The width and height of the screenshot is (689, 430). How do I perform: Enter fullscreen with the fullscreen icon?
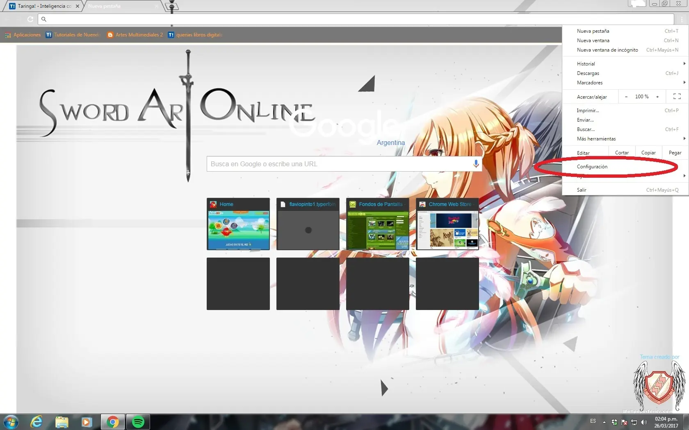677,96
